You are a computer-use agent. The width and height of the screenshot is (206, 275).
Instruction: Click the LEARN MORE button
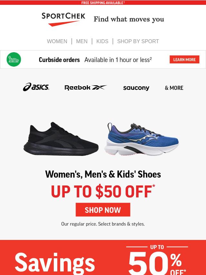click(x=184, y=60)
